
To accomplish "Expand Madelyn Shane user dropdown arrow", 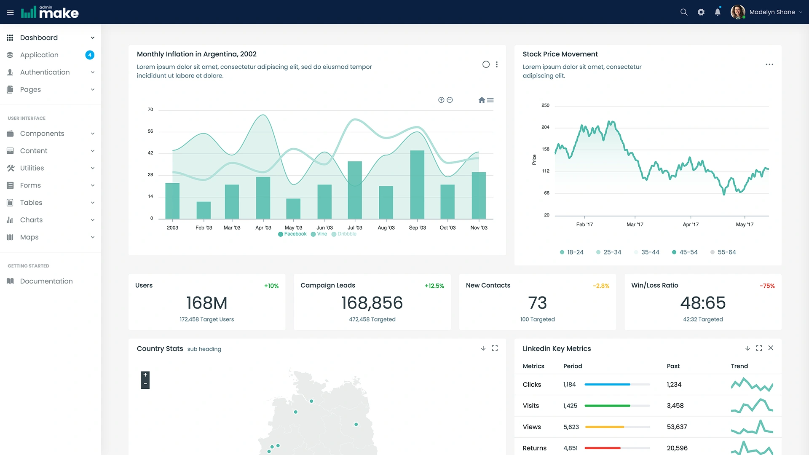I will 801,12.
